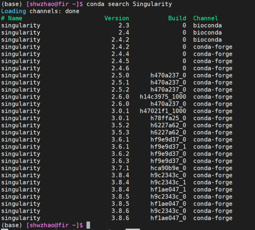Select version 3.6.3 in the list
255x230 pixels.
click(120, 161)
